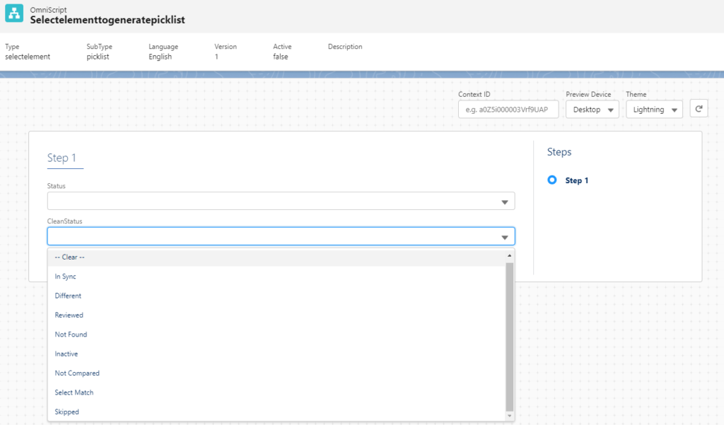Select the Not Found option
The image size is (724, 425).
click(x=276, y=334)
